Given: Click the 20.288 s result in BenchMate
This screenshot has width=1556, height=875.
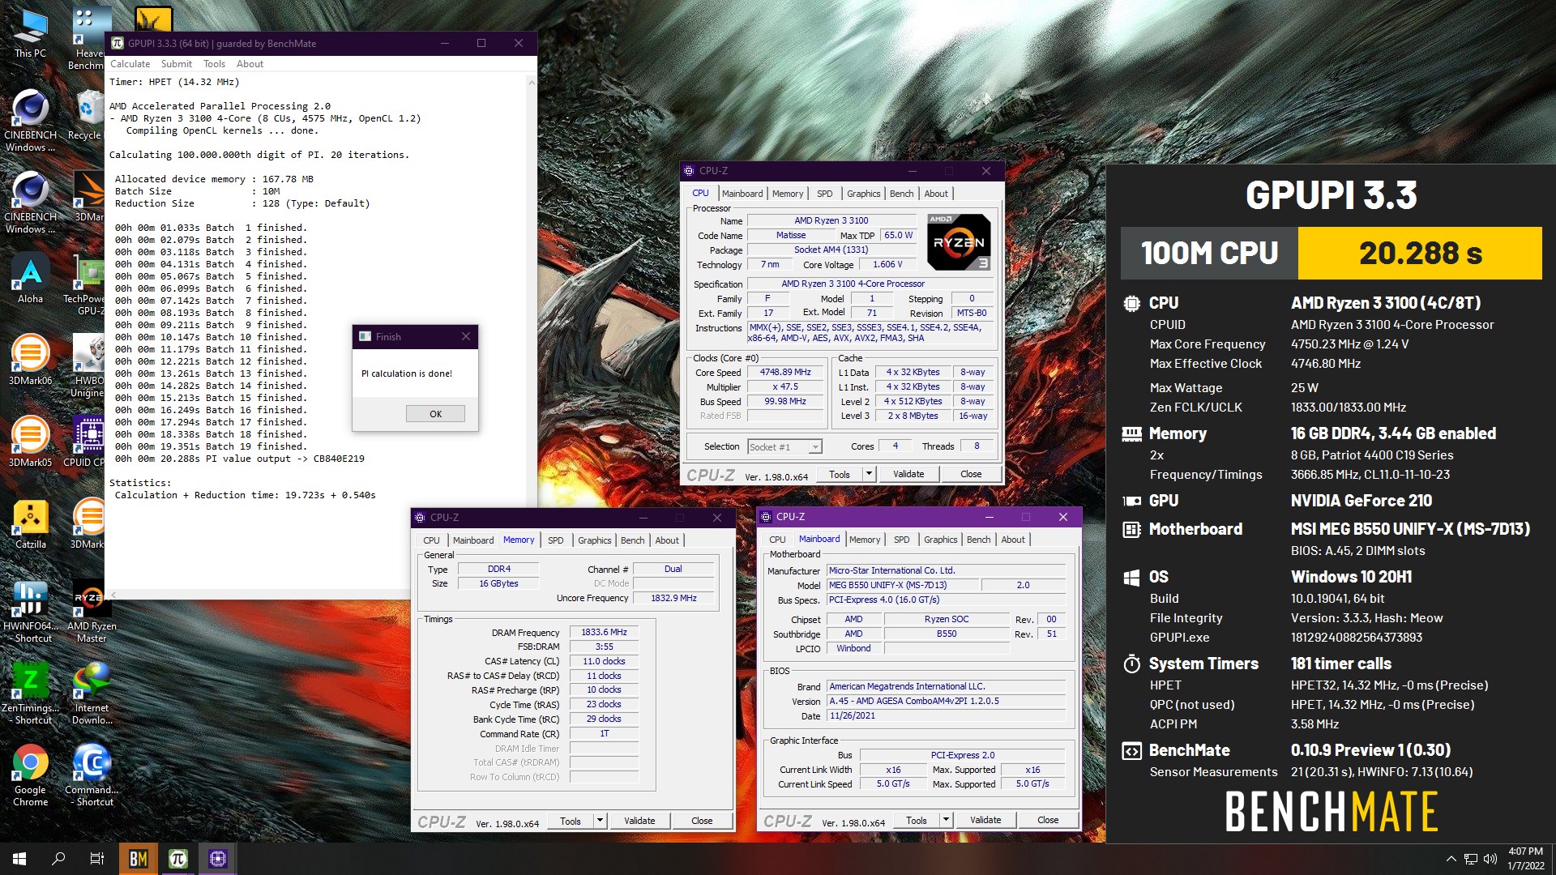Looking at the screenshot, I should pos(1420,254).
